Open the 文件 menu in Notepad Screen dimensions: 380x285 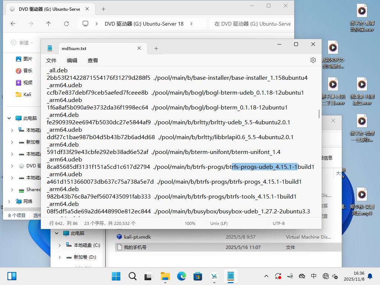(x=51, y=60)
